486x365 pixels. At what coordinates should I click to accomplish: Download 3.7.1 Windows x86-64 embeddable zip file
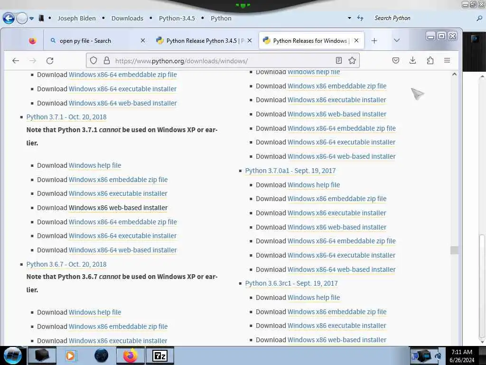pyautogui.click(x=123, y=222)
